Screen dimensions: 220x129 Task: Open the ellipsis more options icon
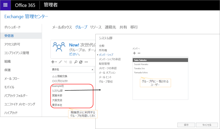pos(86,62)
